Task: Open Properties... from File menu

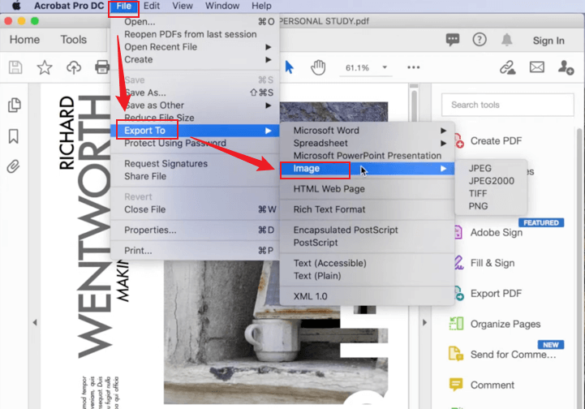Action: tap(150, 230)
